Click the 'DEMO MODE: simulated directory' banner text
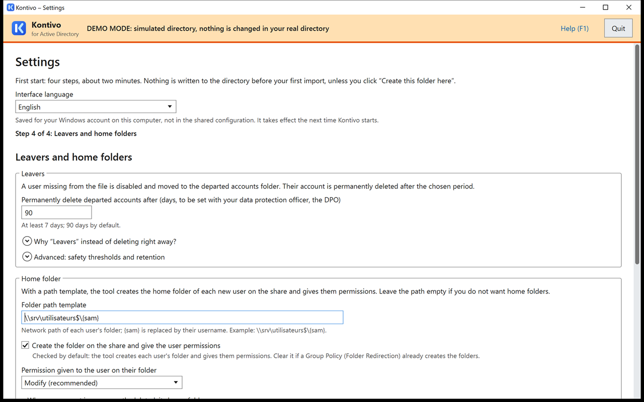644x402 pixels. pyautogui.click(x=208, y=29)
